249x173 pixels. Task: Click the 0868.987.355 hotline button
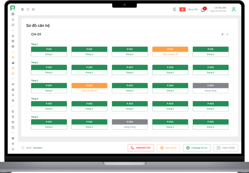coord(141,148)
